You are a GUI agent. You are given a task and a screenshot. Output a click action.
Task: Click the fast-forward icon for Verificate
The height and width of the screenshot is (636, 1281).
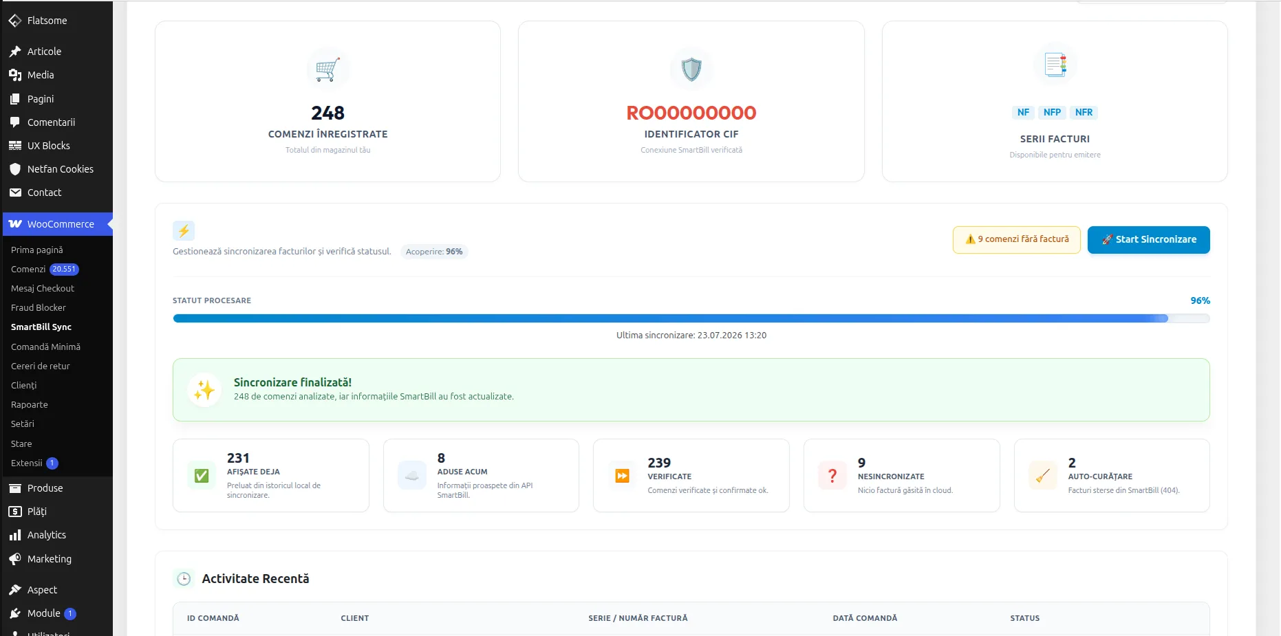[622, 476]
